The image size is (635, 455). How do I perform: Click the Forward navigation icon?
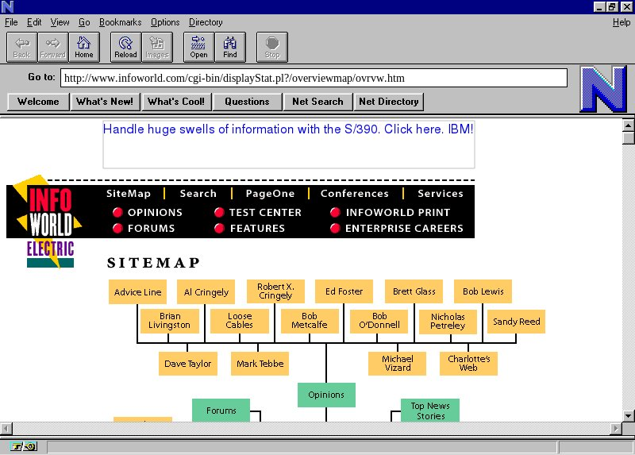53,47
